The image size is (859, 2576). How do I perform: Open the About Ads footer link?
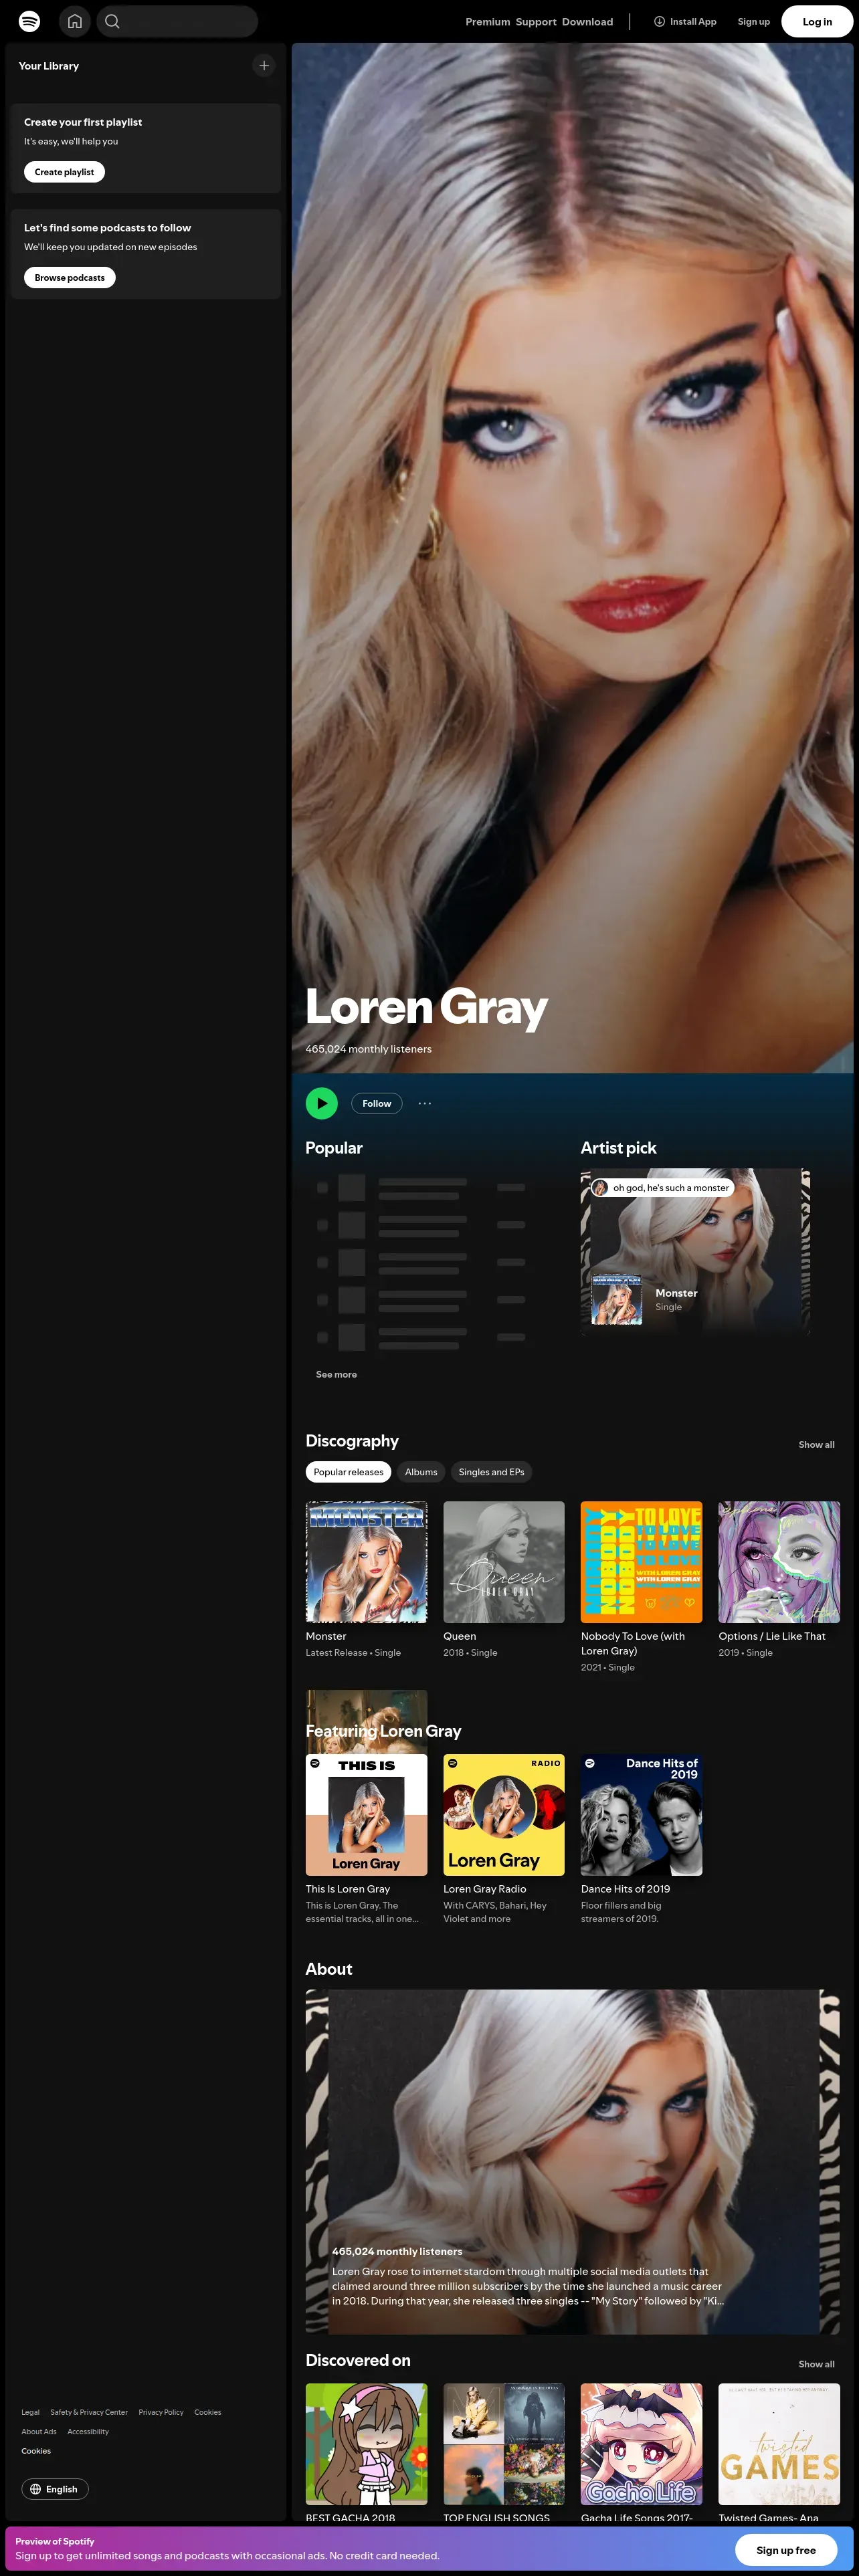[39, 2431]
